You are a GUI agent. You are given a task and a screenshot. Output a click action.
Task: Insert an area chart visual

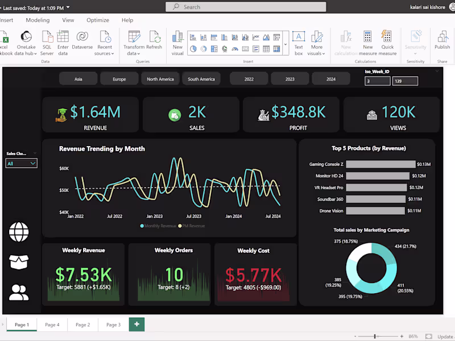[266, 38]
